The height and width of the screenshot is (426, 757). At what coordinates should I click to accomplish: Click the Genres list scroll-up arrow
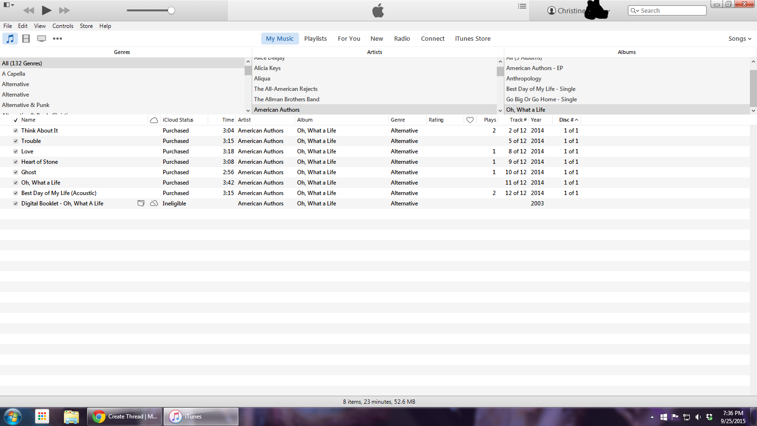coord(248,62)
